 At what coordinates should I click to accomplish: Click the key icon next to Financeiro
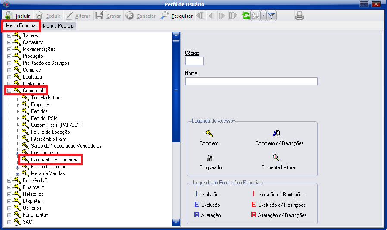pyautogui.click(x=17, y=187)
